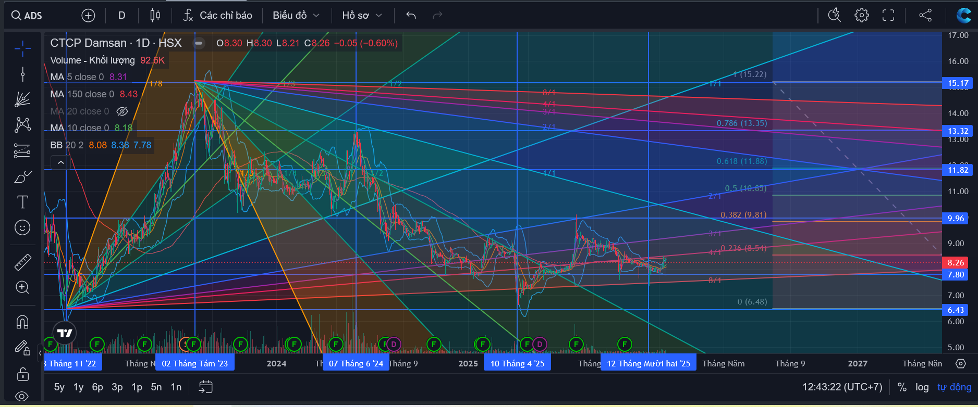The image size is (978, 407).
Task: Select the forecasting and measurement tool
Action: click(22, 150)
